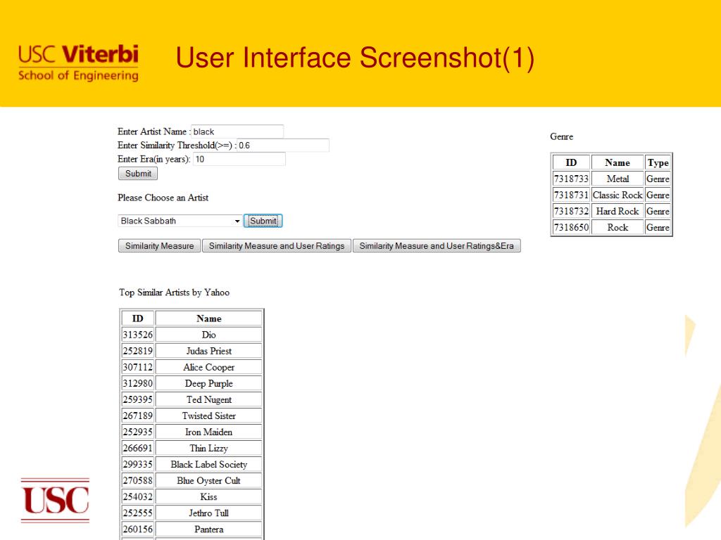Click Submit button beside artist dropdown
This screenshot has width=721, height=540.
click(263, 221)
